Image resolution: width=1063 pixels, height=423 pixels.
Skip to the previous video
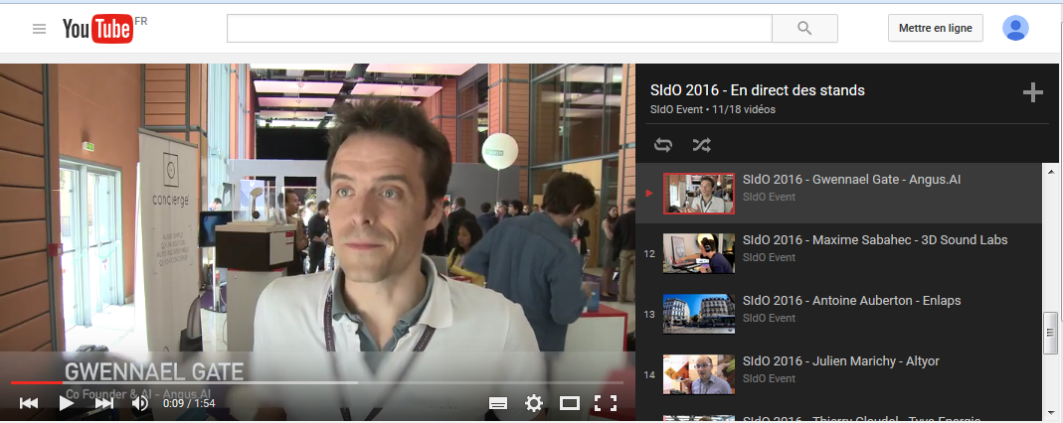click(29, 403)
